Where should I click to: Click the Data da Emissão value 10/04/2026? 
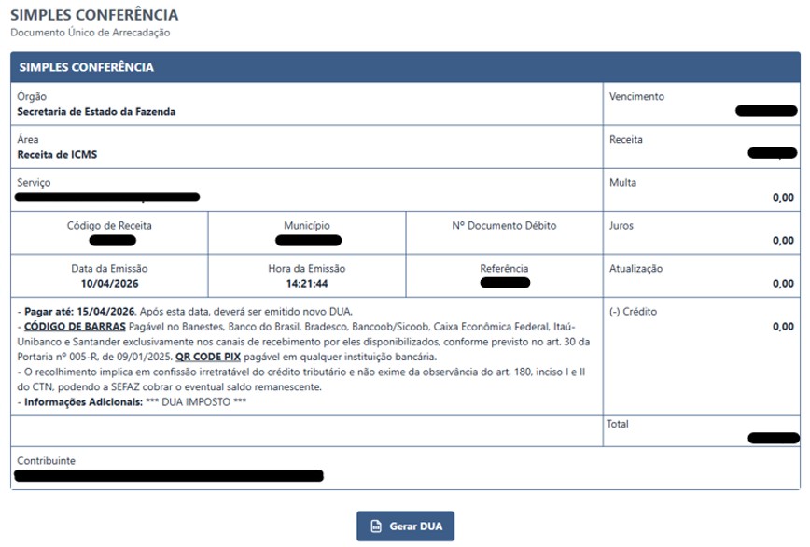pyautogui.click(x=109, y=283)
